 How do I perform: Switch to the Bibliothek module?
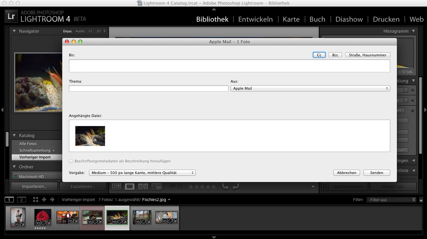(x=212, y=19)
